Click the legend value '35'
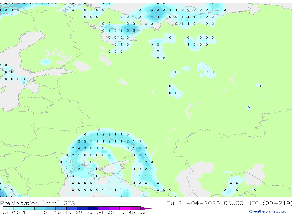292x214 pixels. coord(111,212)
